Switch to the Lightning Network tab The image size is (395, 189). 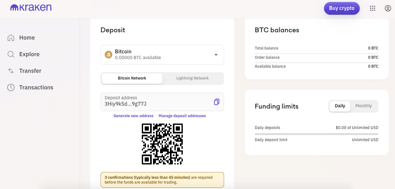tap(192, 78)
